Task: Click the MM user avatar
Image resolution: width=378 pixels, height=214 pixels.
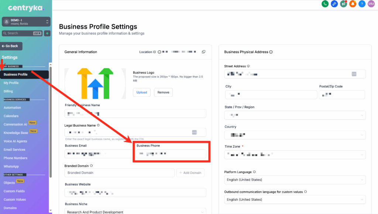Action: click(x=371, y=4)
